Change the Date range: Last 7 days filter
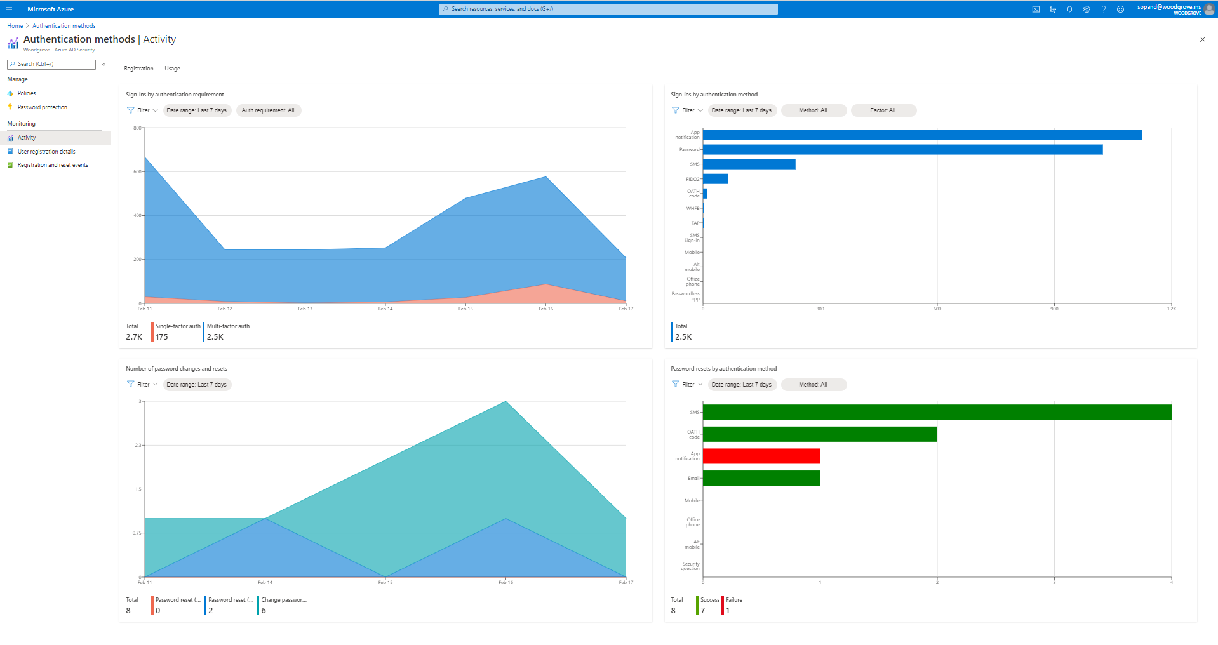Viewport: 1218px width, 645px height. point(197,110)
